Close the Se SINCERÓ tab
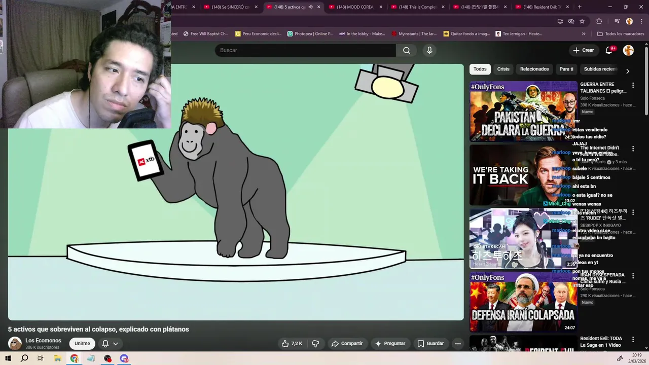 (x=256, y=7)
